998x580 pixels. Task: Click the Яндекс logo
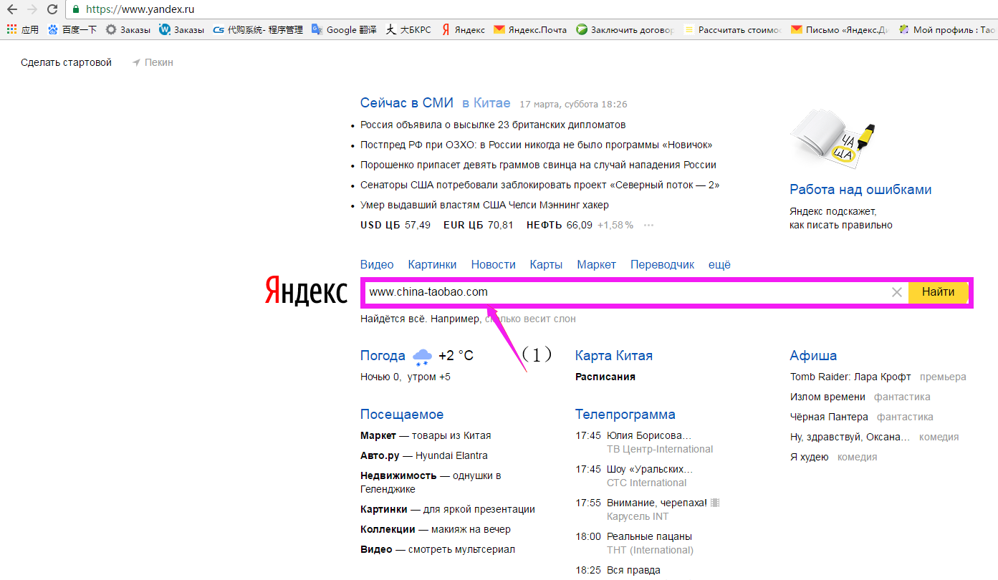[x=306, y=290]
